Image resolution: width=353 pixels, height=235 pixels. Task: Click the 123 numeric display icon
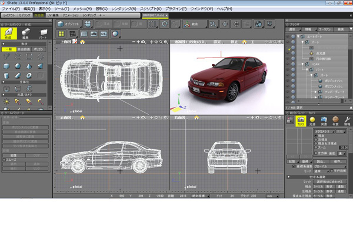[x=104, y=34]
